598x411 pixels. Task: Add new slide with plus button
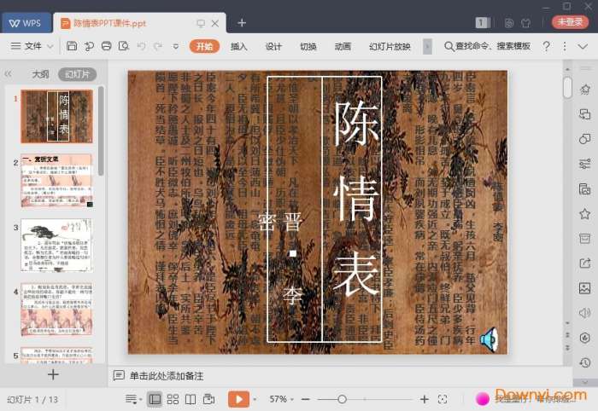click(x=53, y=375)
